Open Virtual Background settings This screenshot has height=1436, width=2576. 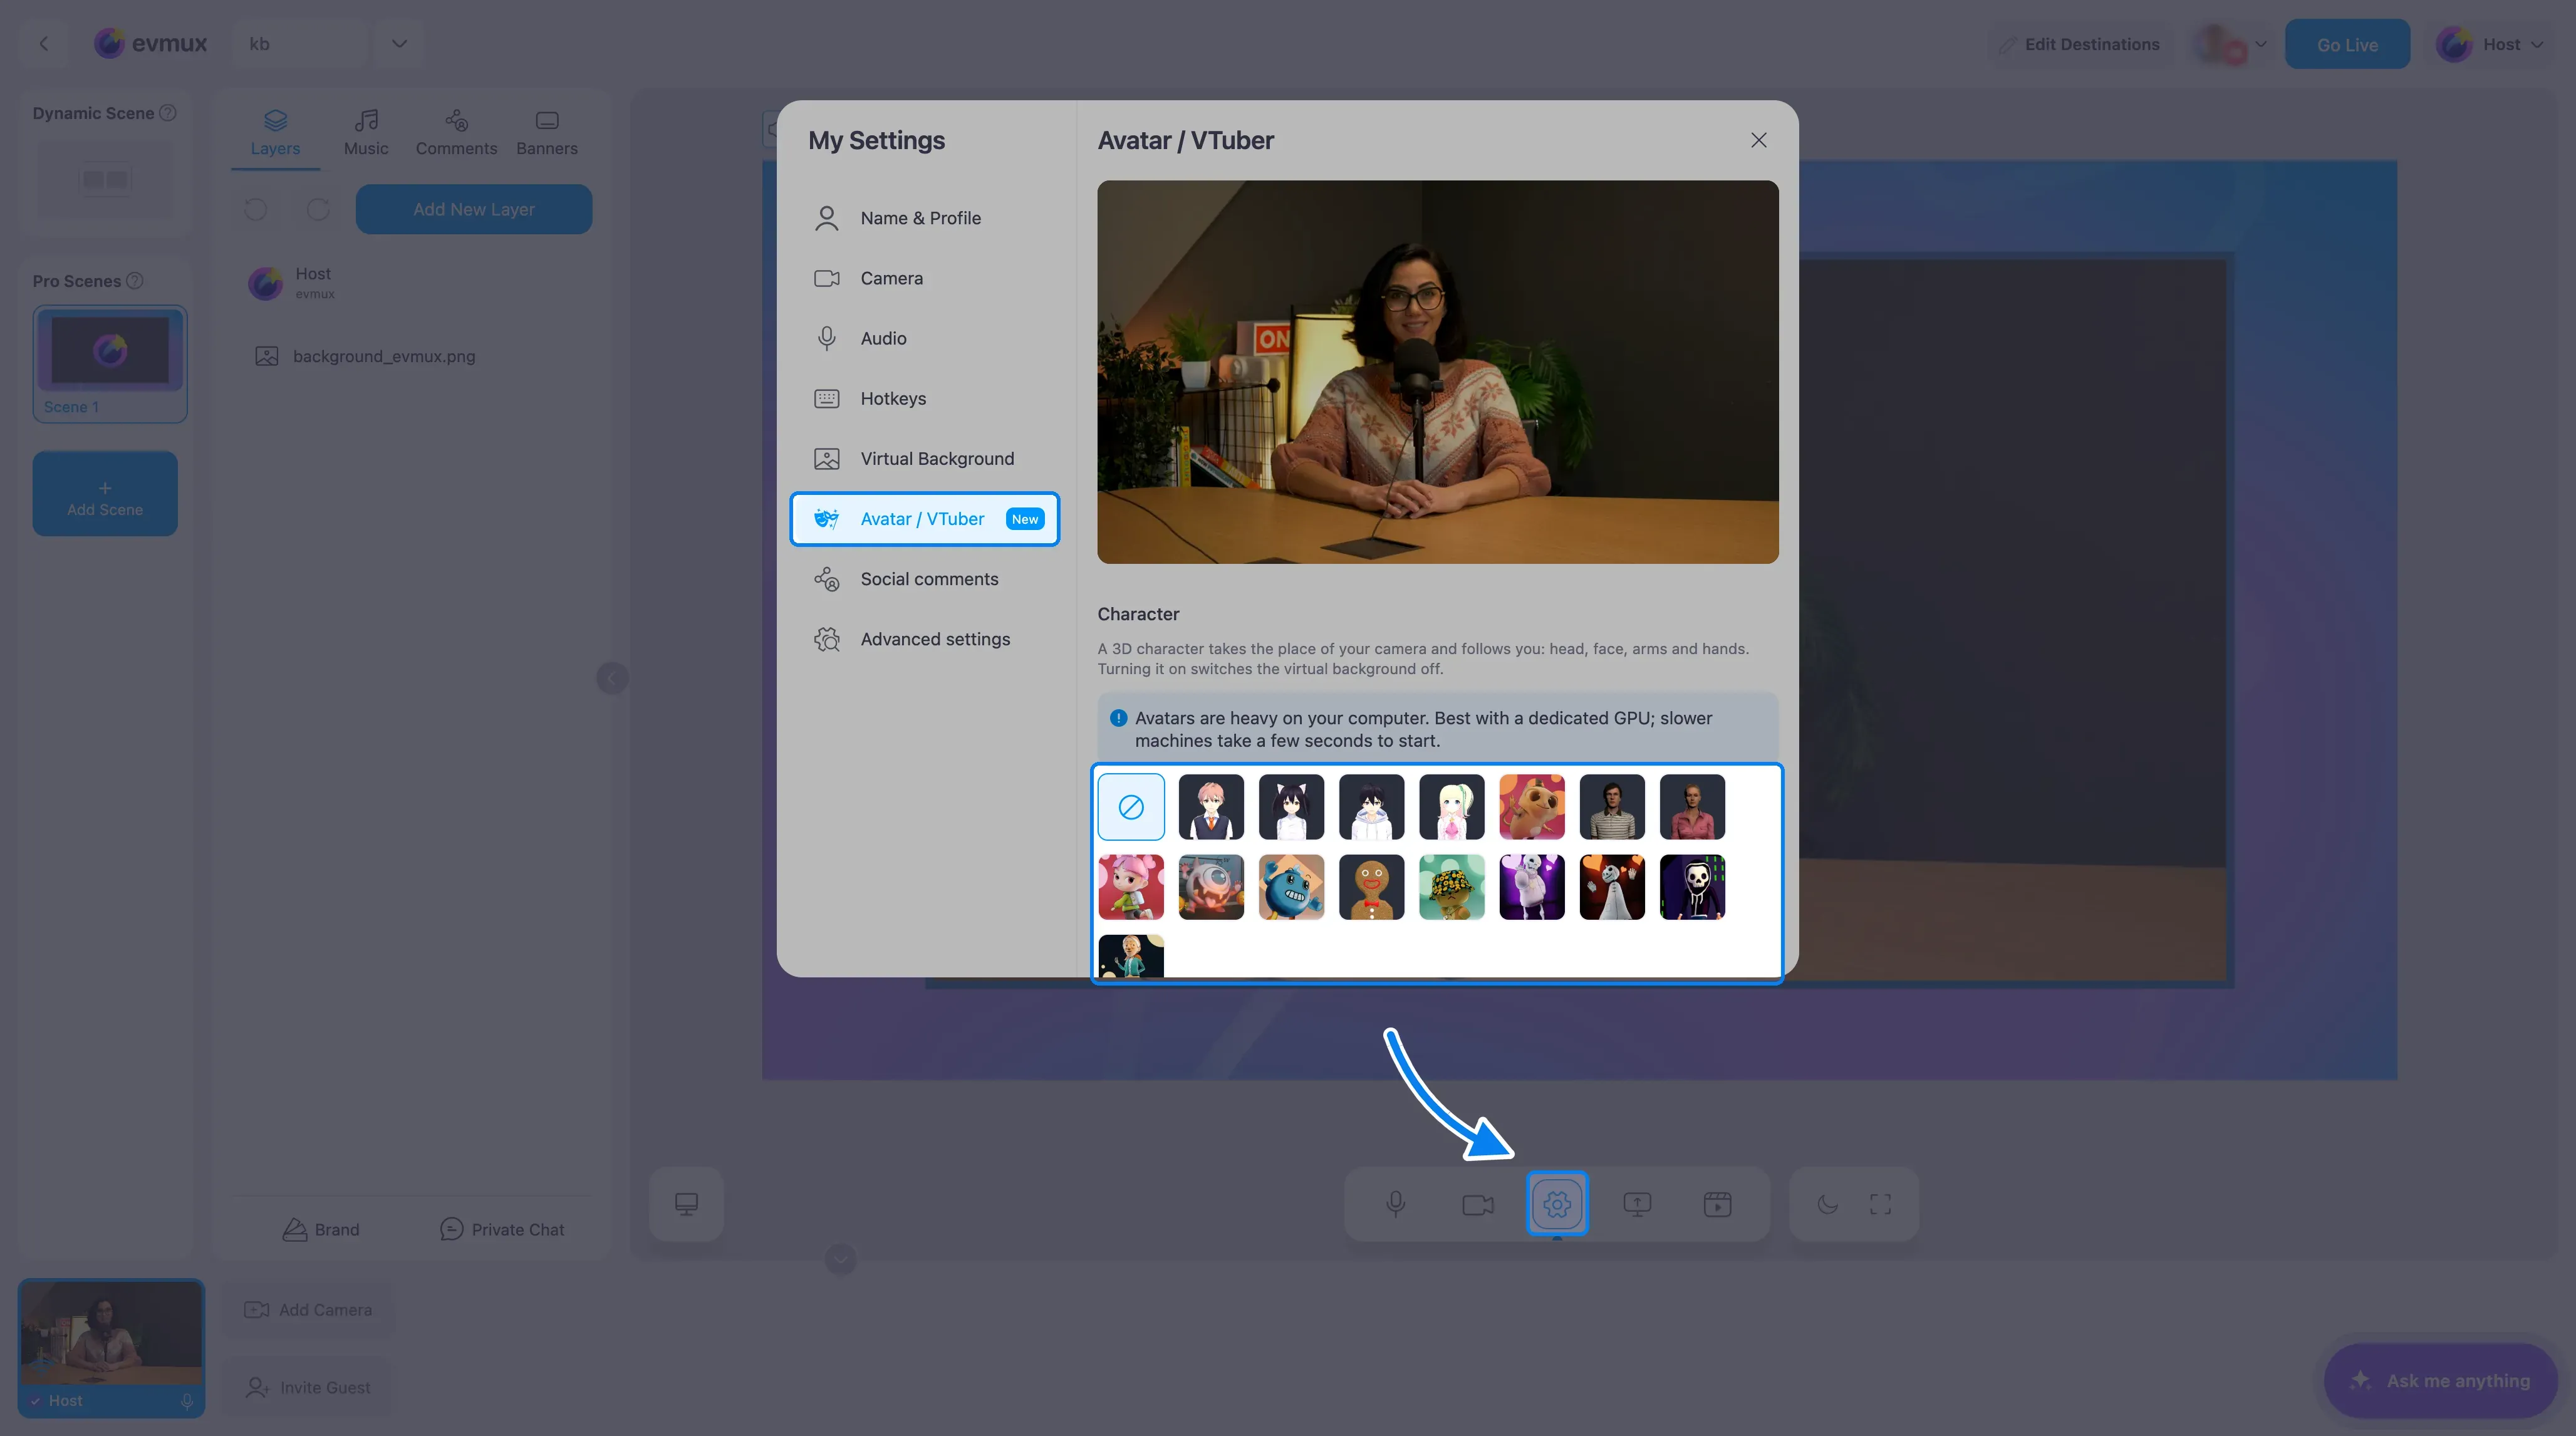(924, 458)
